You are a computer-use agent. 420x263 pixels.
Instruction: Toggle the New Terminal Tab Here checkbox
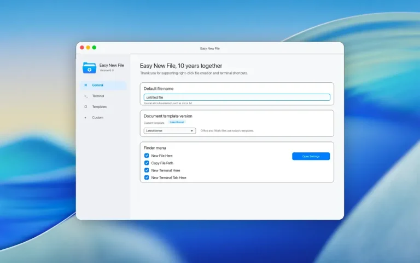pos(147,178)
